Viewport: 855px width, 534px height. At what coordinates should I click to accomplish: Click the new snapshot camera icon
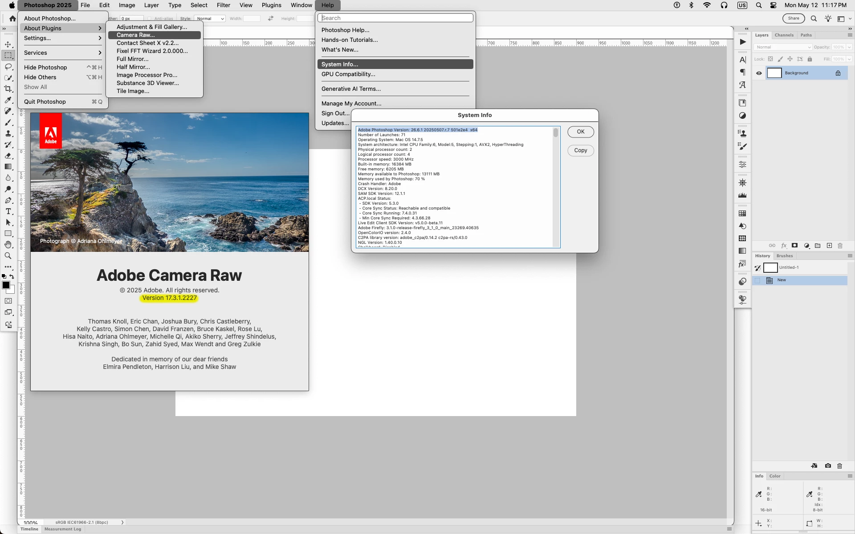tap(828, 466)
